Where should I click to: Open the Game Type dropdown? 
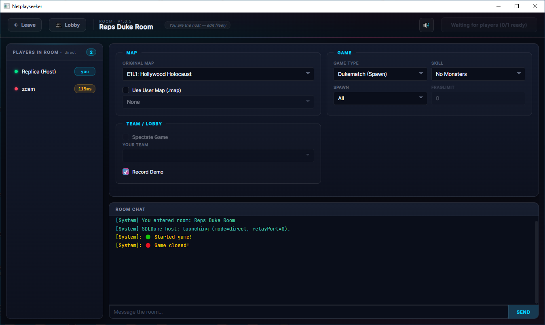point(380,74)
